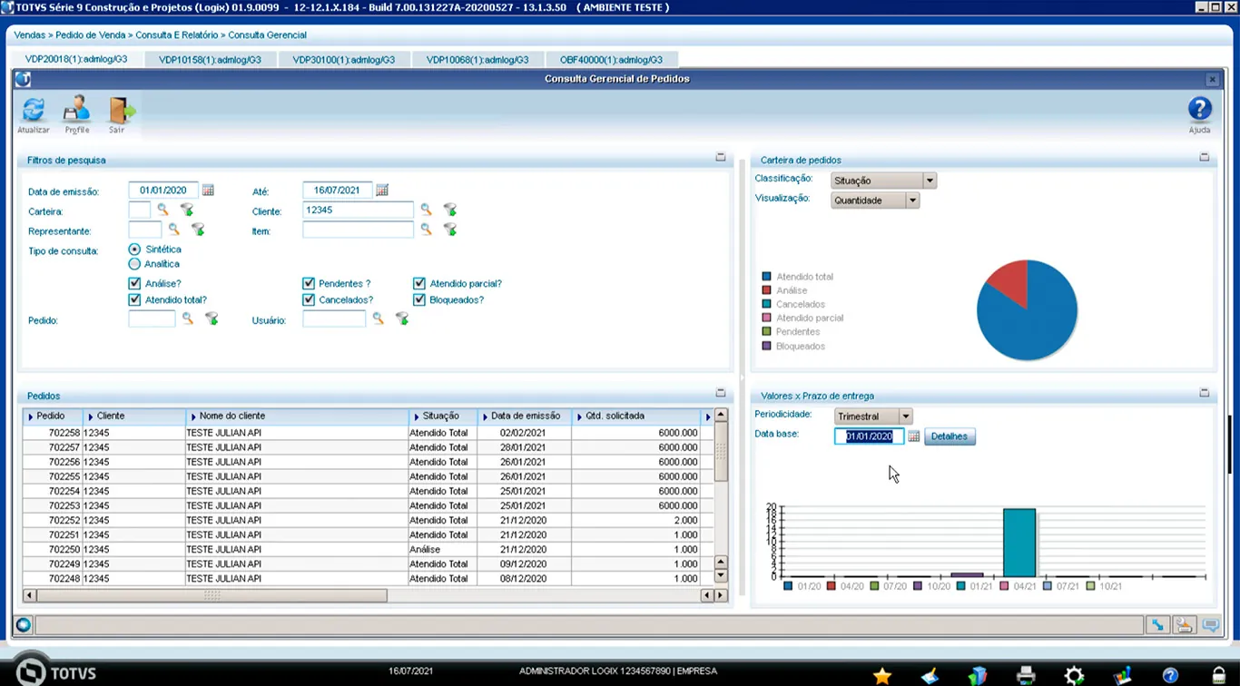
Task: Click magnifier search icon beside Cliente field
Action: click(426, 211)
